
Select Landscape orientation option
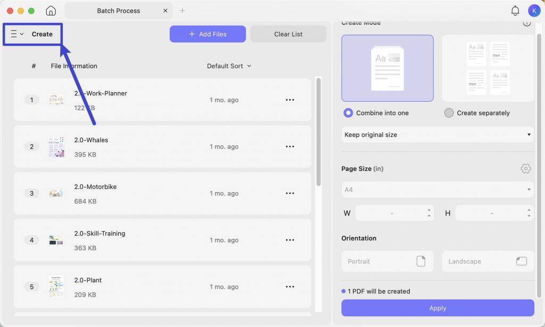(488, 261)
